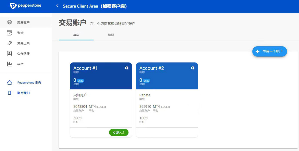Click the MT4 EDGE6 platform text
This screenshot has height=151, width=299.
tap(161, 107)
